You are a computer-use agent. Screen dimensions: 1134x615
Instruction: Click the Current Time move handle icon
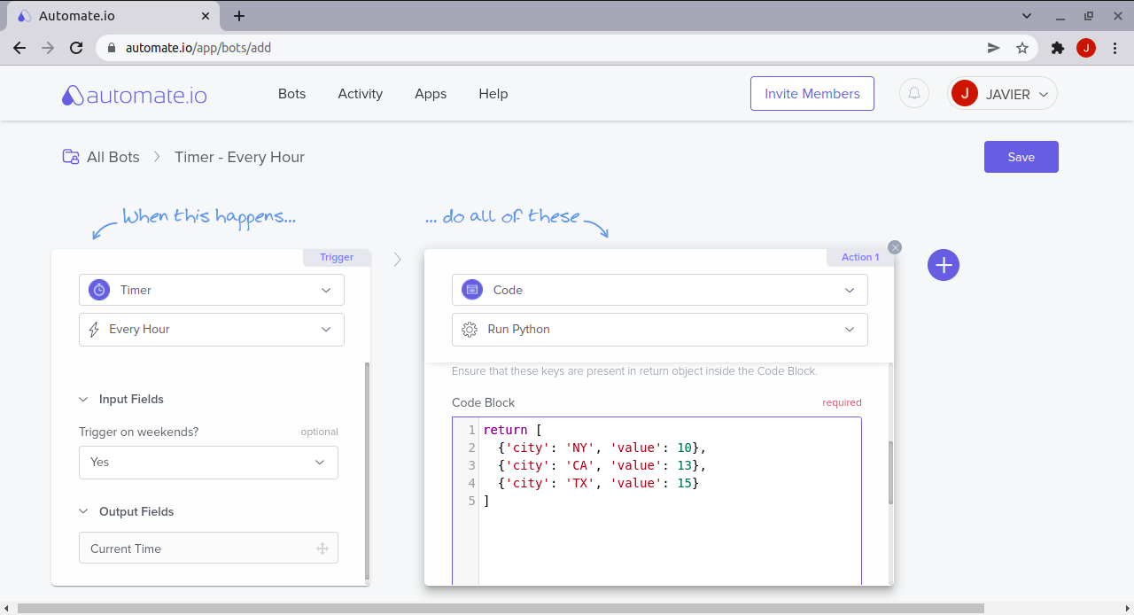tap(322, 549)
